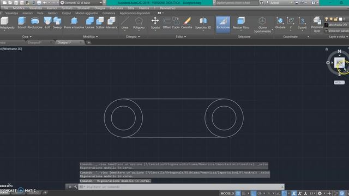The width and height of the screenshot is (349, 196).
Task: Click the MODELLO status bar button
Action: coord(227,193)
